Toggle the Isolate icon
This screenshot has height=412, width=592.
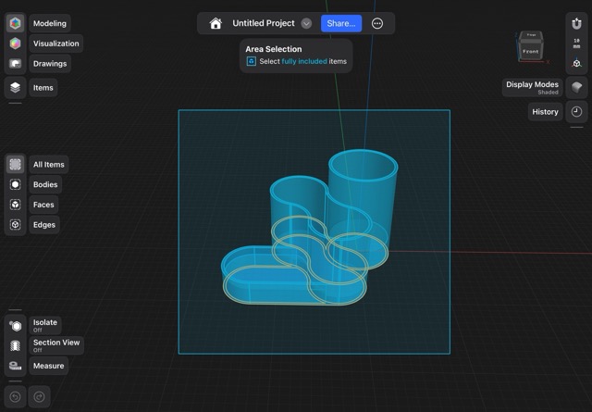tap(15, 326)
